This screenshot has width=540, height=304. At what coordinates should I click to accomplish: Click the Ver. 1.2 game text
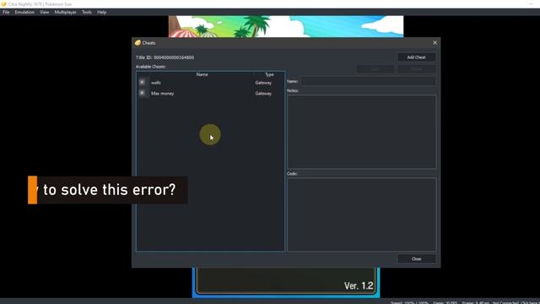[359, 285]
